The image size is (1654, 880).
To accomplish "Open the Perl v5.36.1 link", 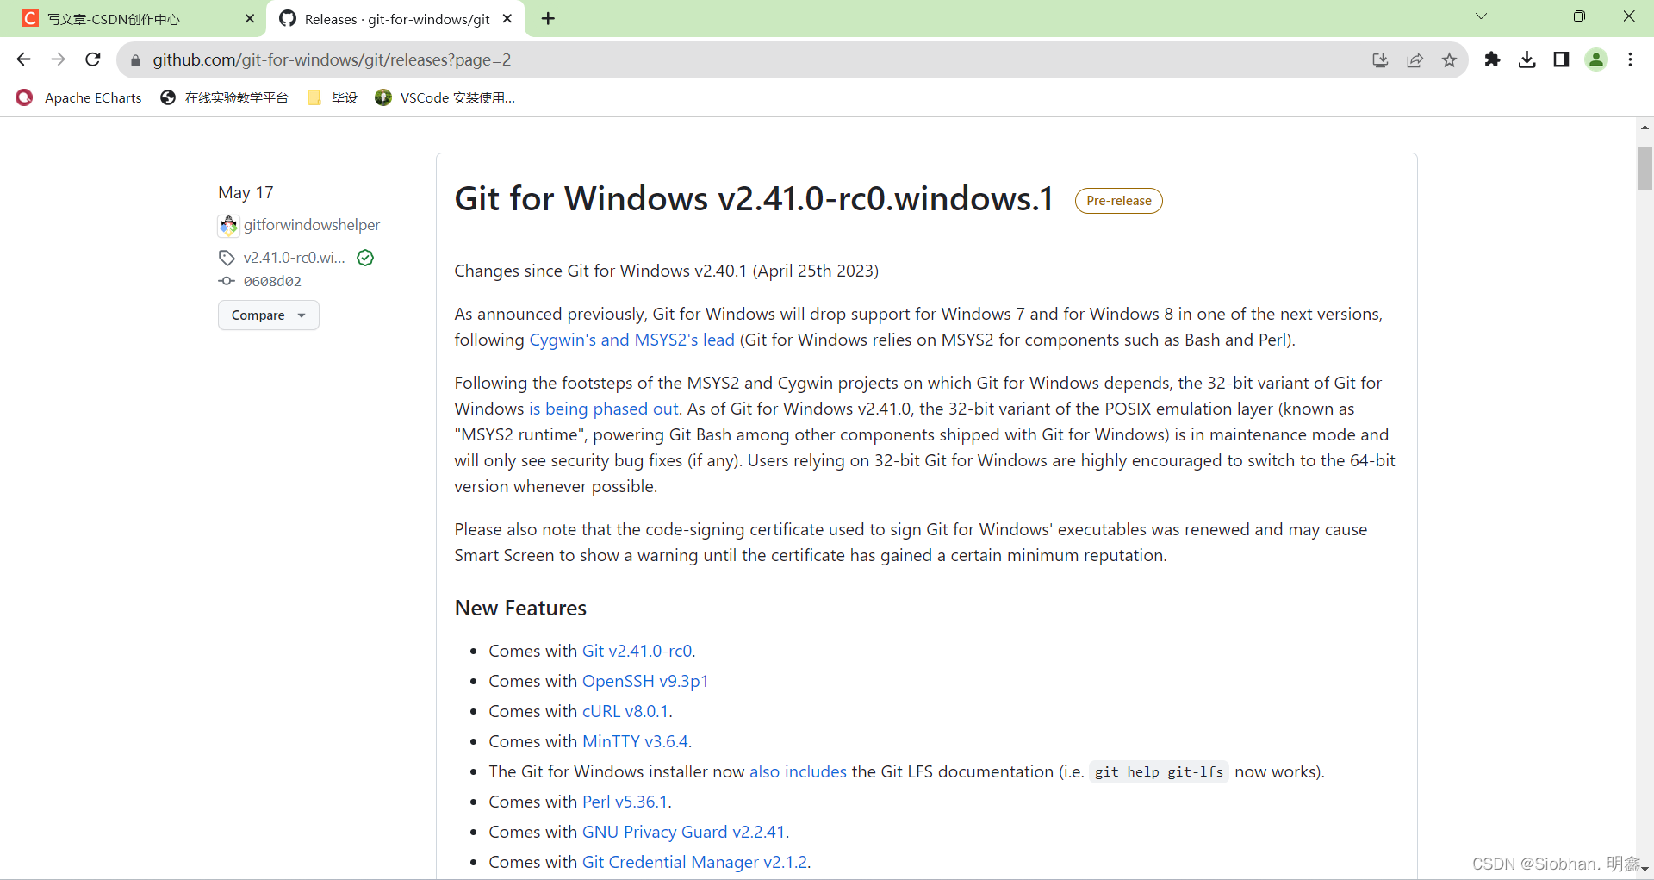I will pos(625,802).
